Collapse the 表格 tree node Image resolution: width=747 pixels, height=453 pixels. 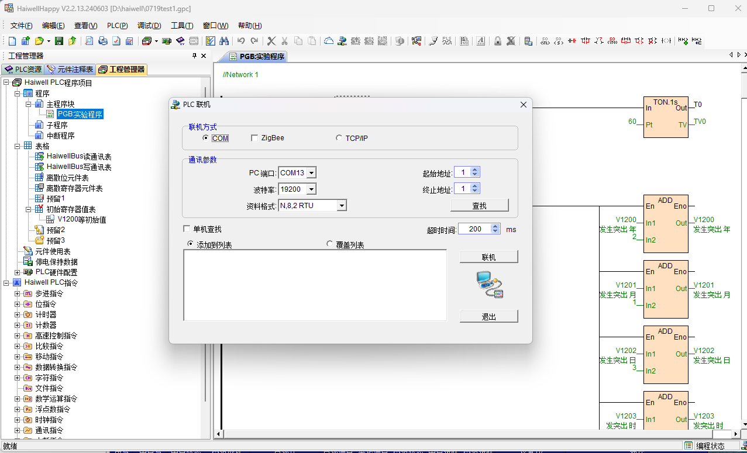coord(17,146)
